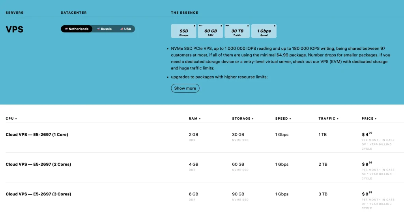Switch to the USA datacenter
The height and width of the screenshot is (212, 404).
[126, 29]
